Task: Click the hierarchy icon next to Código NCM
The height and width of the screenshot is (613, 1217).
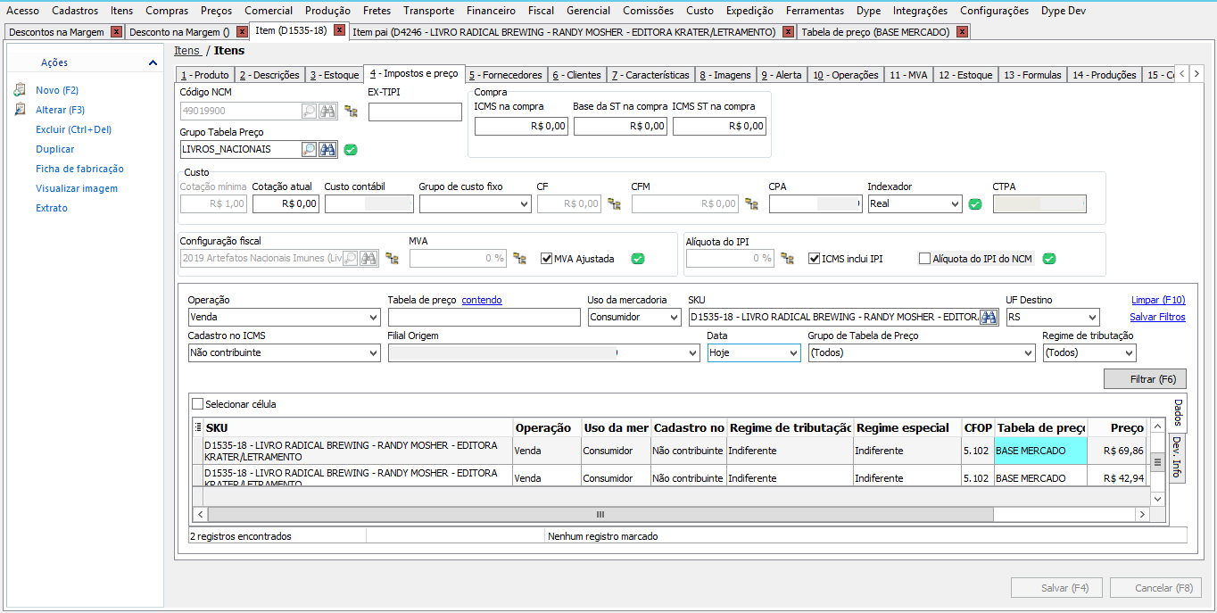Action: click(351, 112)
